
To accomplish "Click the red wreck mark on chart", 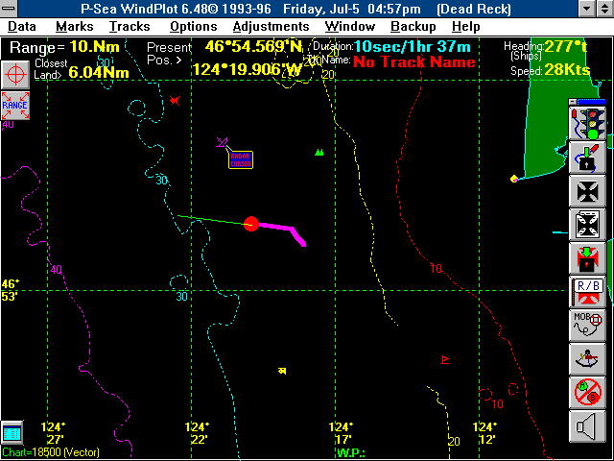I will pyautogui.click(x=175, y=101).
